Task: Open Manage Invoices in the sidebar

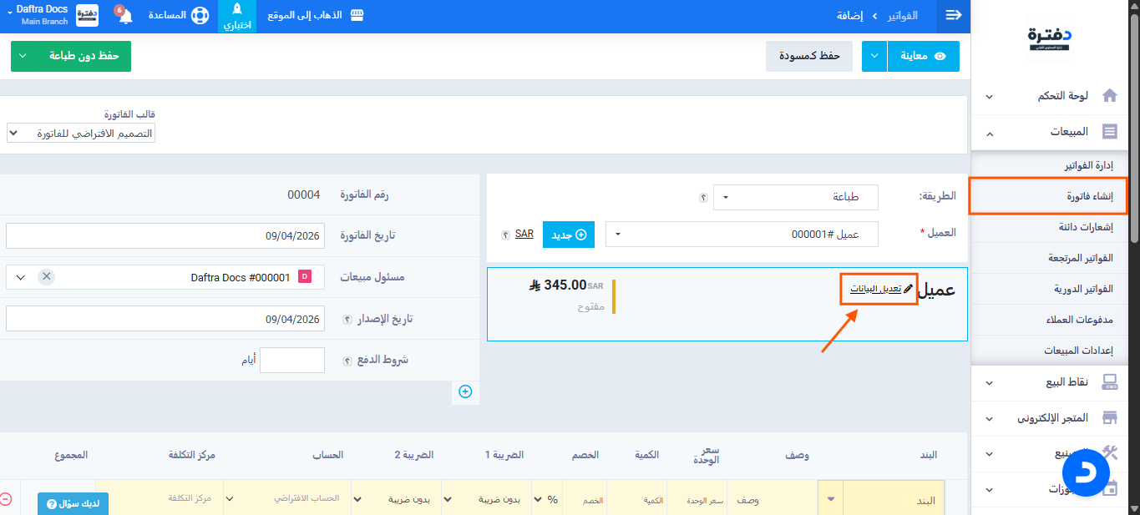Action: [1090, 166]
